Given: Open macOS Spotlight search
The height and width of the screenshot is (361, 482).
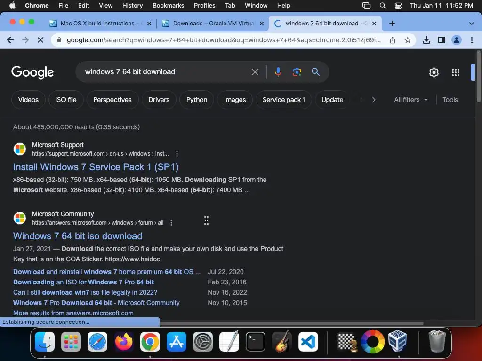Looking at the screenshot, I should pos(382,6).
